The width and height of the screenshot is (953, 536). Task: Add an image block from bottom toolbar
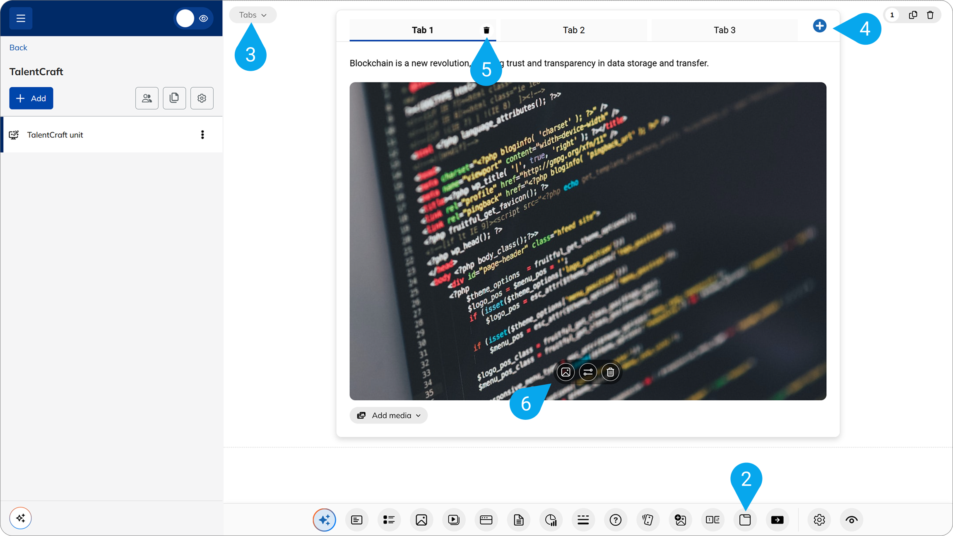click(421, 520)
